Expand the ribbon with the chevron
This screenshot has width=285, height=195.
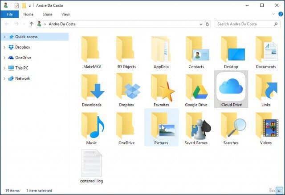[x=273, y=14]
